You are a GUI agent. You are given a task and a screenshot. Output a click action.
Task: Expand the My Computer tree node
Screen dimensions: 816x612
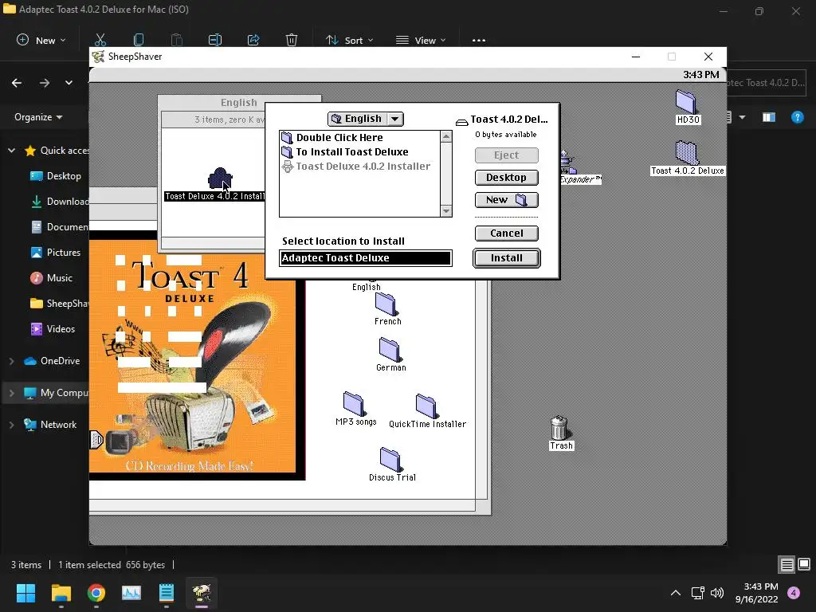click(11, 393)
